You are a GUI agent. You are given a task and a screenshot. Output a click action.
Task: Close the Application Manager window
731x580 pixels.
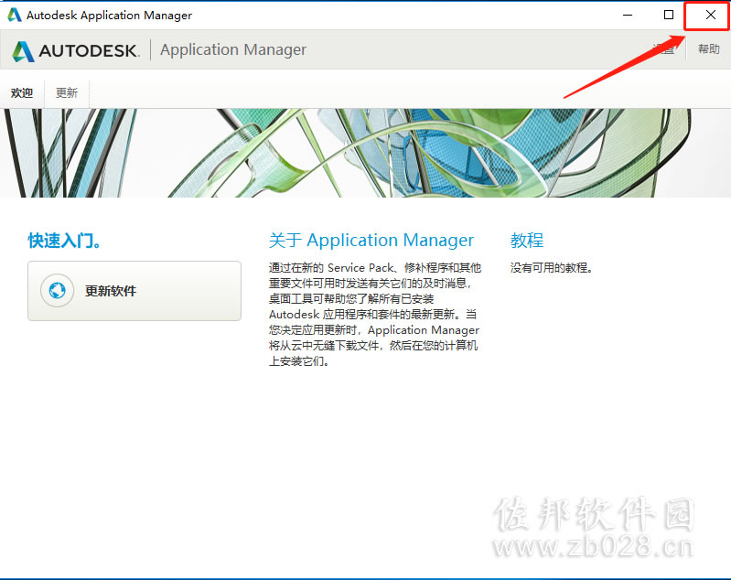click(710, 15)
